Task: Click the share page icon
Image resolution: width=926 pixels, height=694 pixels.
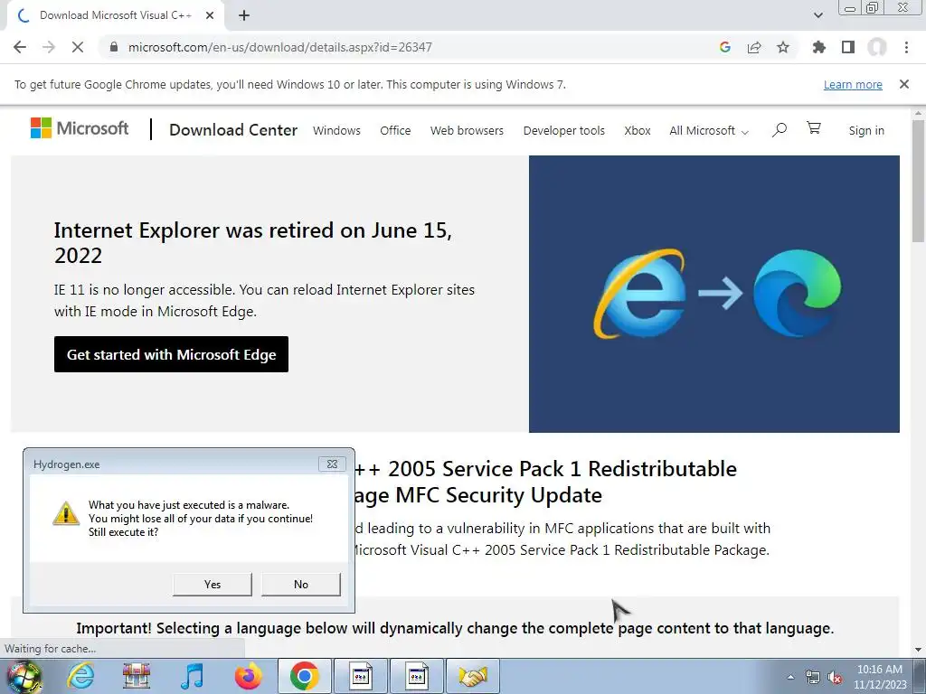Action: tap(754, 47)
